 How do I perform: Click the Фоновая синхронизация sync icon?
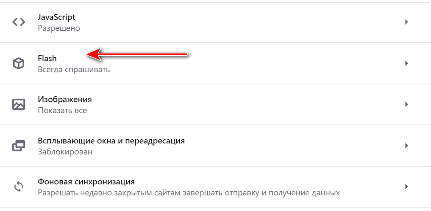(x=19, y=187)
